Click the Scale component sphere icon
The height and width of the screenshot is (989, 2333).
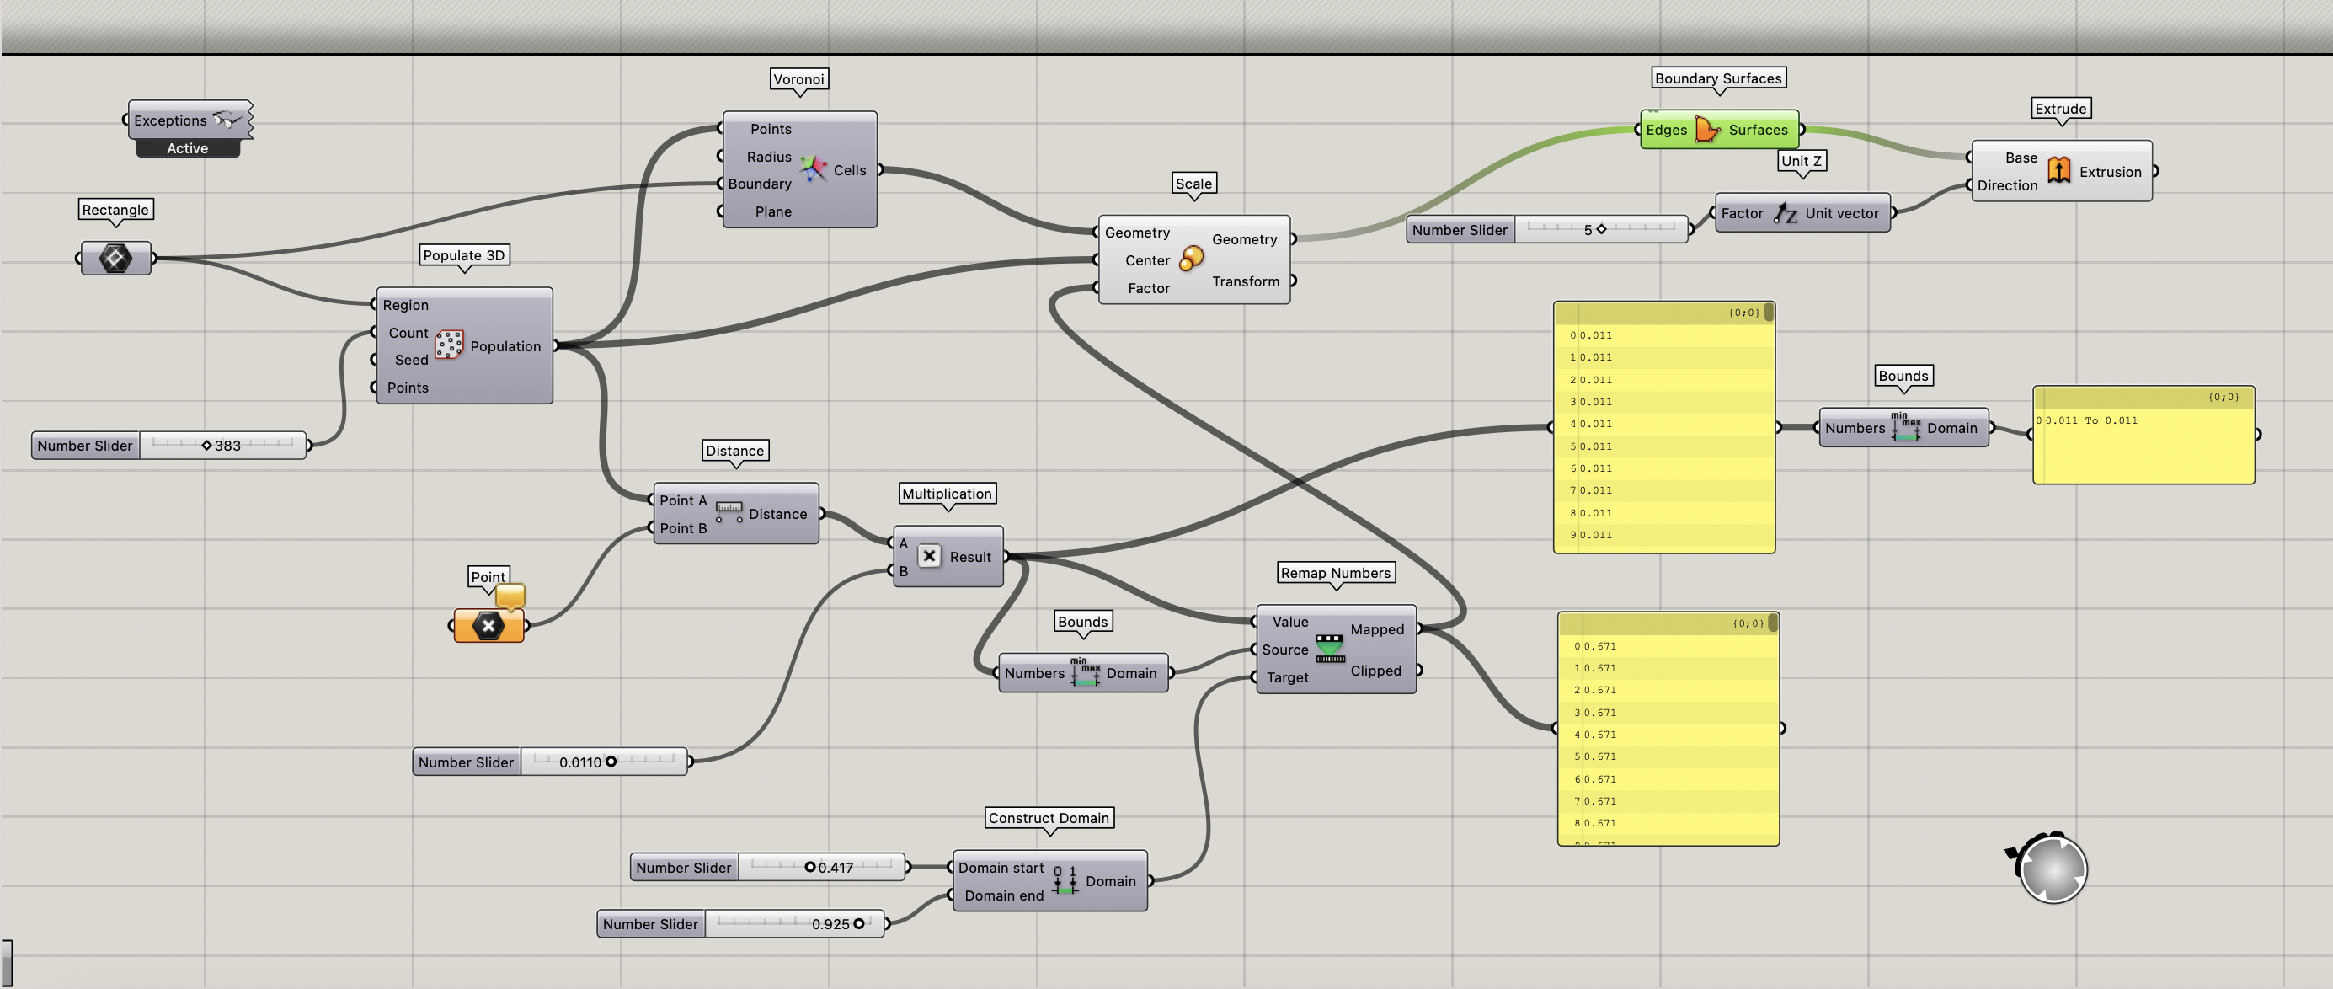(1192, 258)
